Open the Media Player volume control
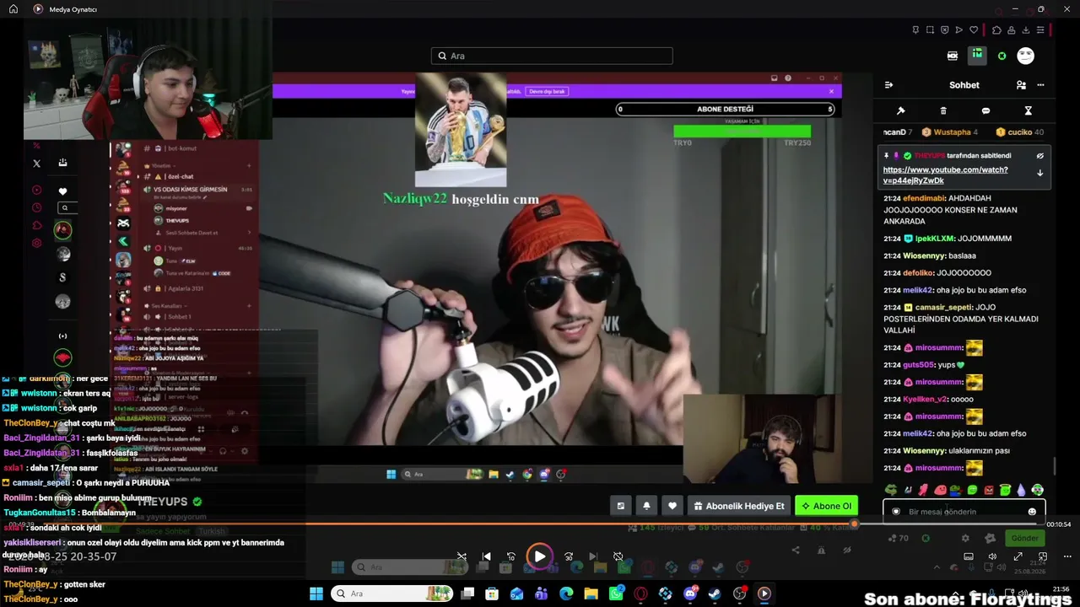Screen dimensions: 1080x607 tap(992, 556)
